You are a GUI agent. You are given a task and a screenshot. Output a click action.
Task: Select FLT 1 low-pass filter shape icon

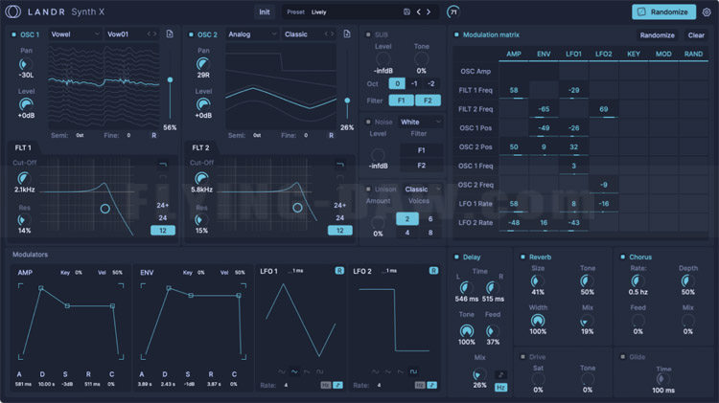(x=163, y=164)
